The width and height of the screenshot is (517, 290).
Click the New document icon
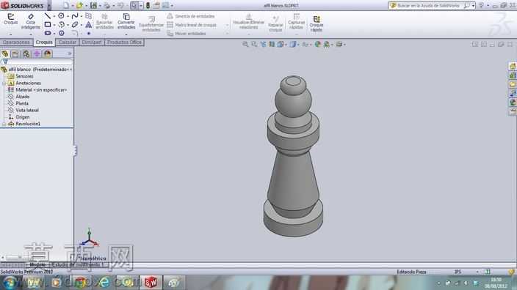coord(66,5)
